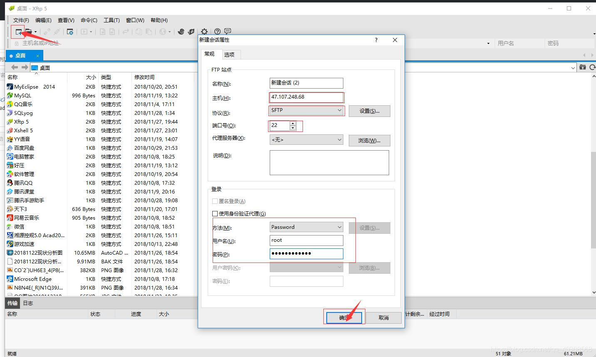This screenshot has width=596, height=357.
Task: Open the 协议 SFTP dropdown
Action: coord(306,110)
